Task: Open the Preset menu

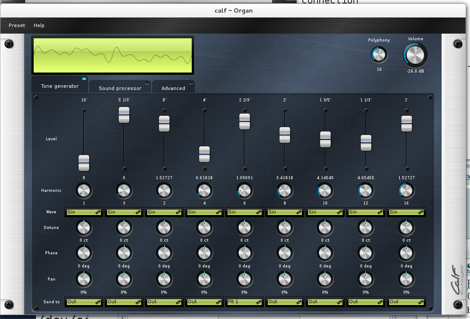Action: click(17, 25)
